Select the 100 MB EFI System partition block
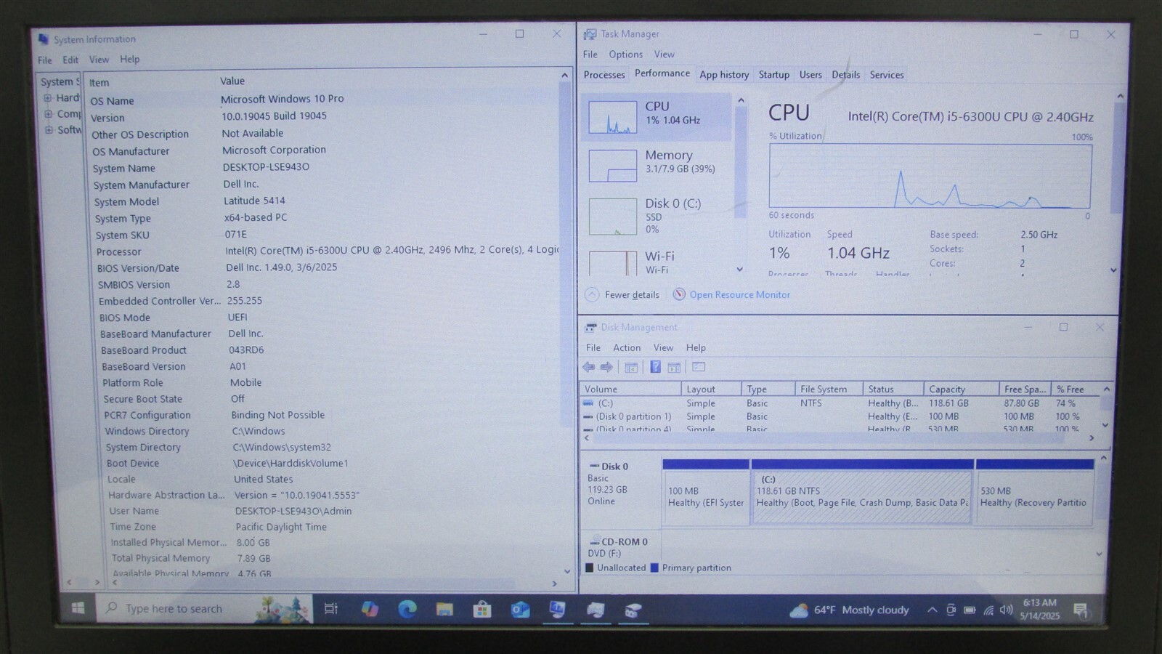The width and height of the screenshot is (1162, 654). point(705,497)
